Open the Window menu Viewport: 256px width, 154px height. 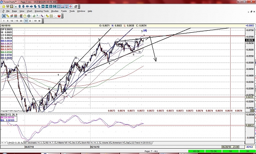[x=81, y=11]
